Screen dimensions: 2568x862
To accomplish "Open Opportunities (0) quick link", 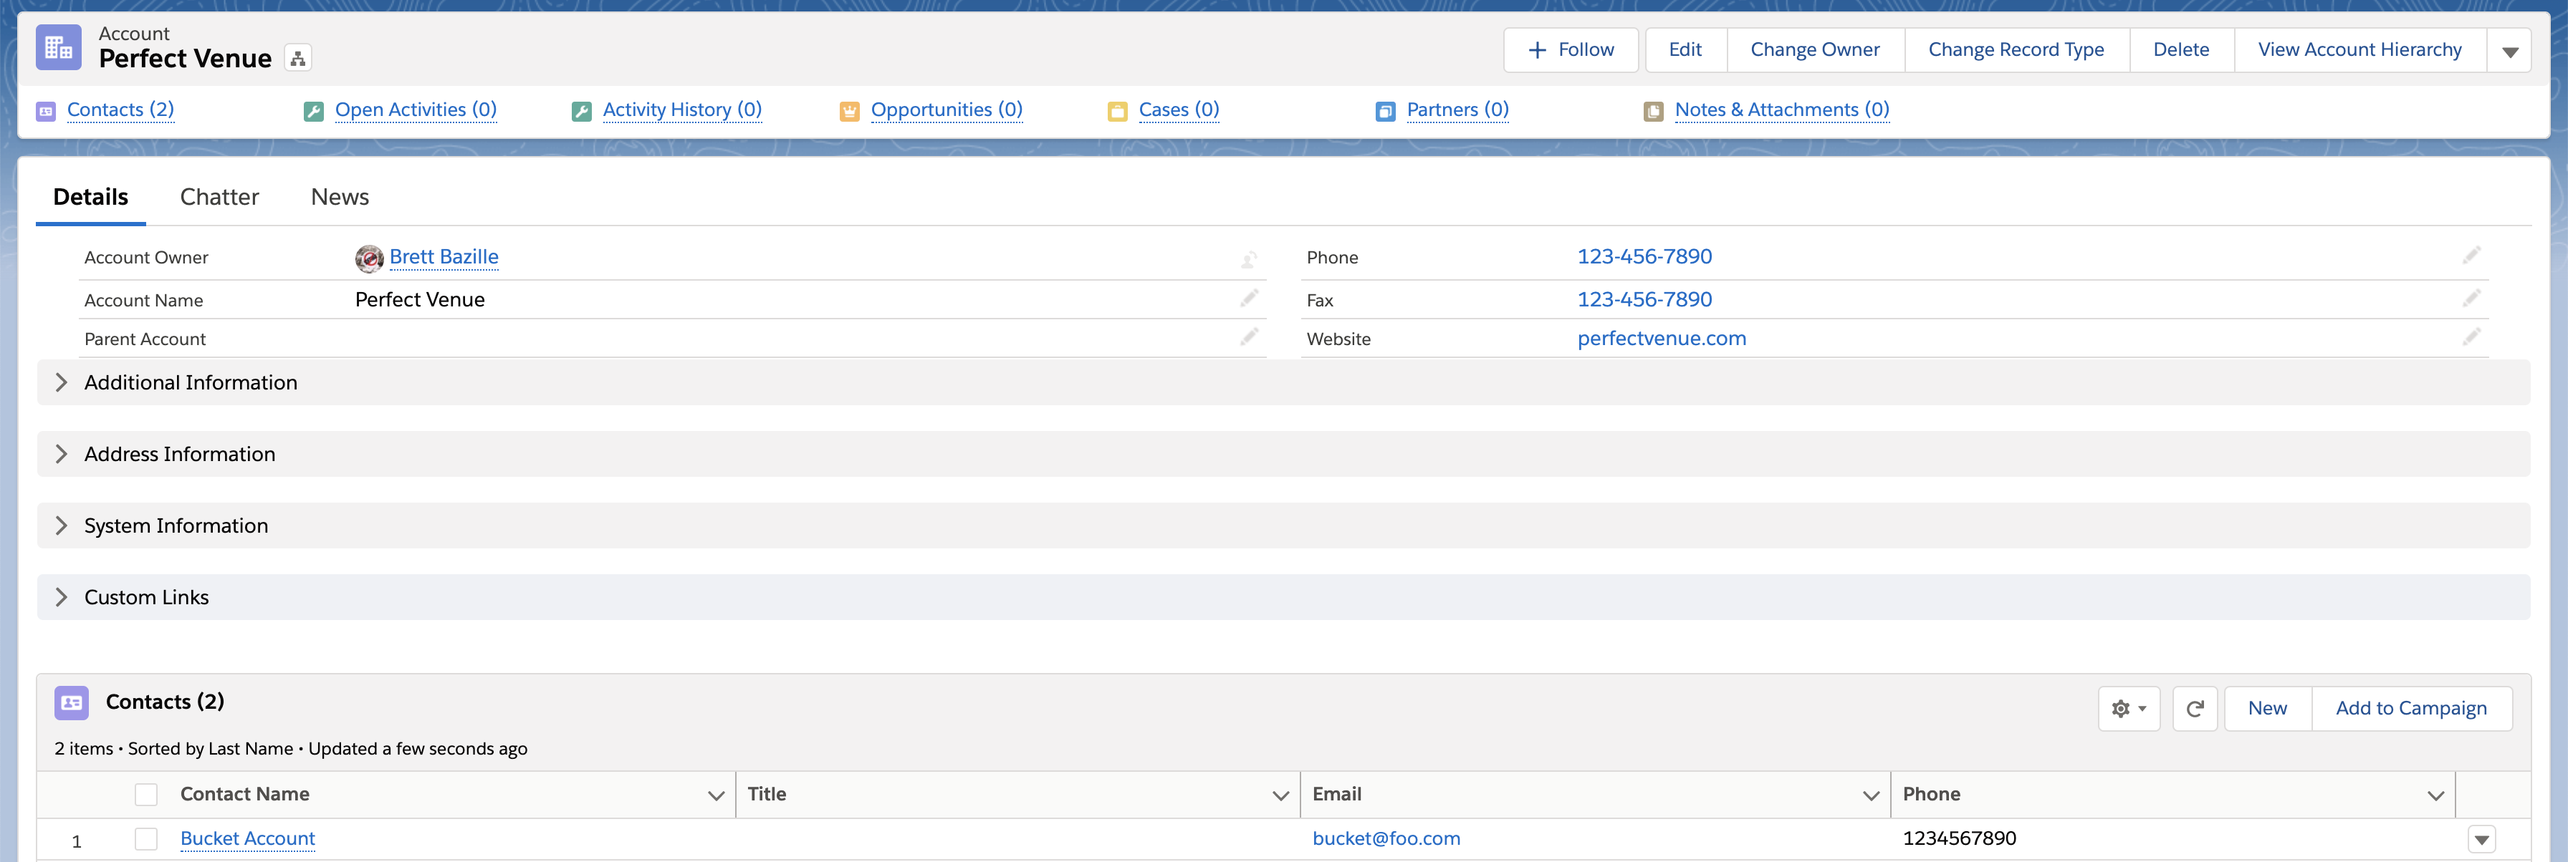I will click(947, 110).
